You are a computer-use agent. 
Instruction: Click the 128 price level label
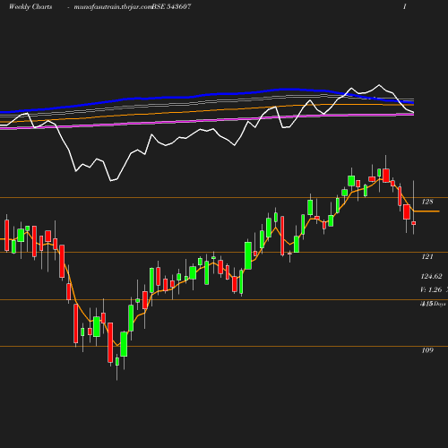(x=427, y=202)
